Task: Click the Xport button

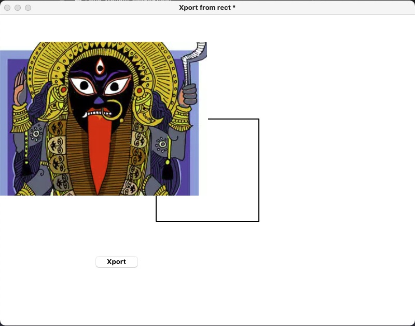Action: [x=116, y=262]
